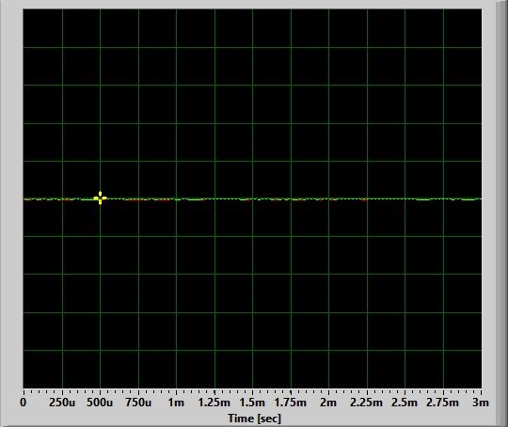Image resolution: width=508 pixels, height=427 pixels.
Task: Click the green waveform trace at 1.5m
Action: (x=252, y=198)
